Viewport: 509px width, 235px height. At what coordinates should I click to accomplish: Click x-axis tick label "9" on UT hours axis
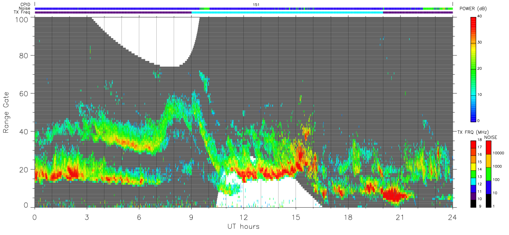pyautogui.click(x=191, y=217)
